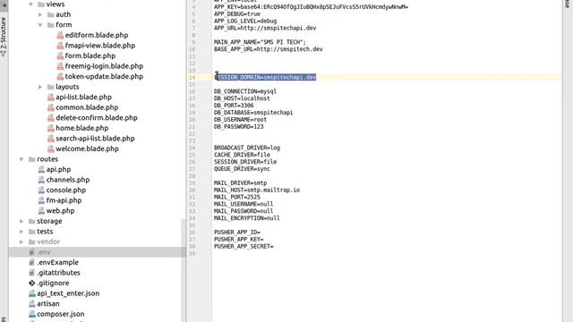Click the DB_DATABASE=smspitechapi line
The width and height of the screenshot is (573, 322).
[253, 113]
